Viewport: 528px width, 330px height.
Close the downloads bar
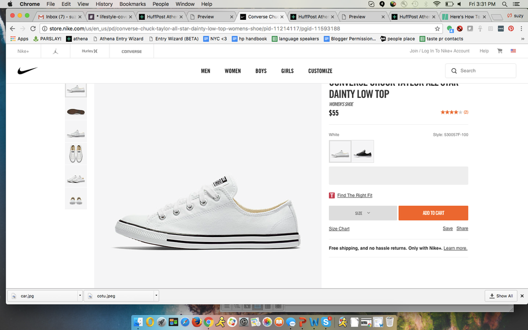coord(522,296)
